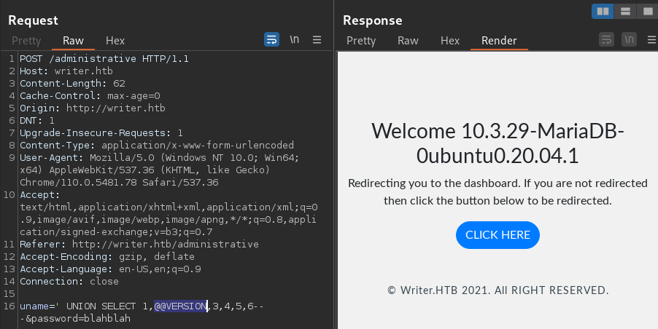Click the 'Content-Length: 62' header
The image size is (658, 329).
pos(73,83)
